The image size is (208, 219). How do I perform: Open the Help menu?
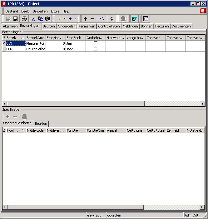66,11
